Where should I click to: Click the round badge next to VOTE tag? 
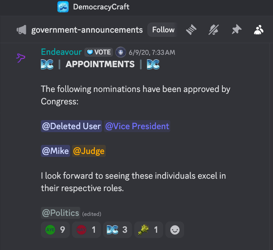click(121, 52)
